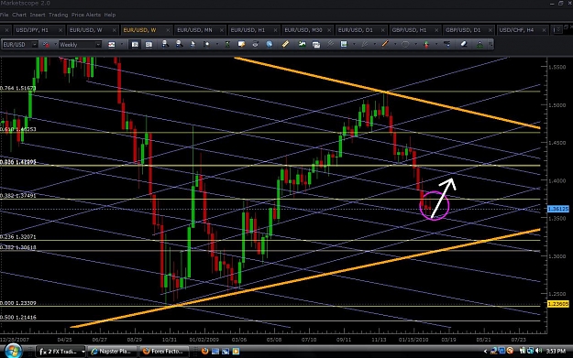Expand the cursor mode dropdown arrow
Viewport: 573px width, 358px height.
pos(217,44)
